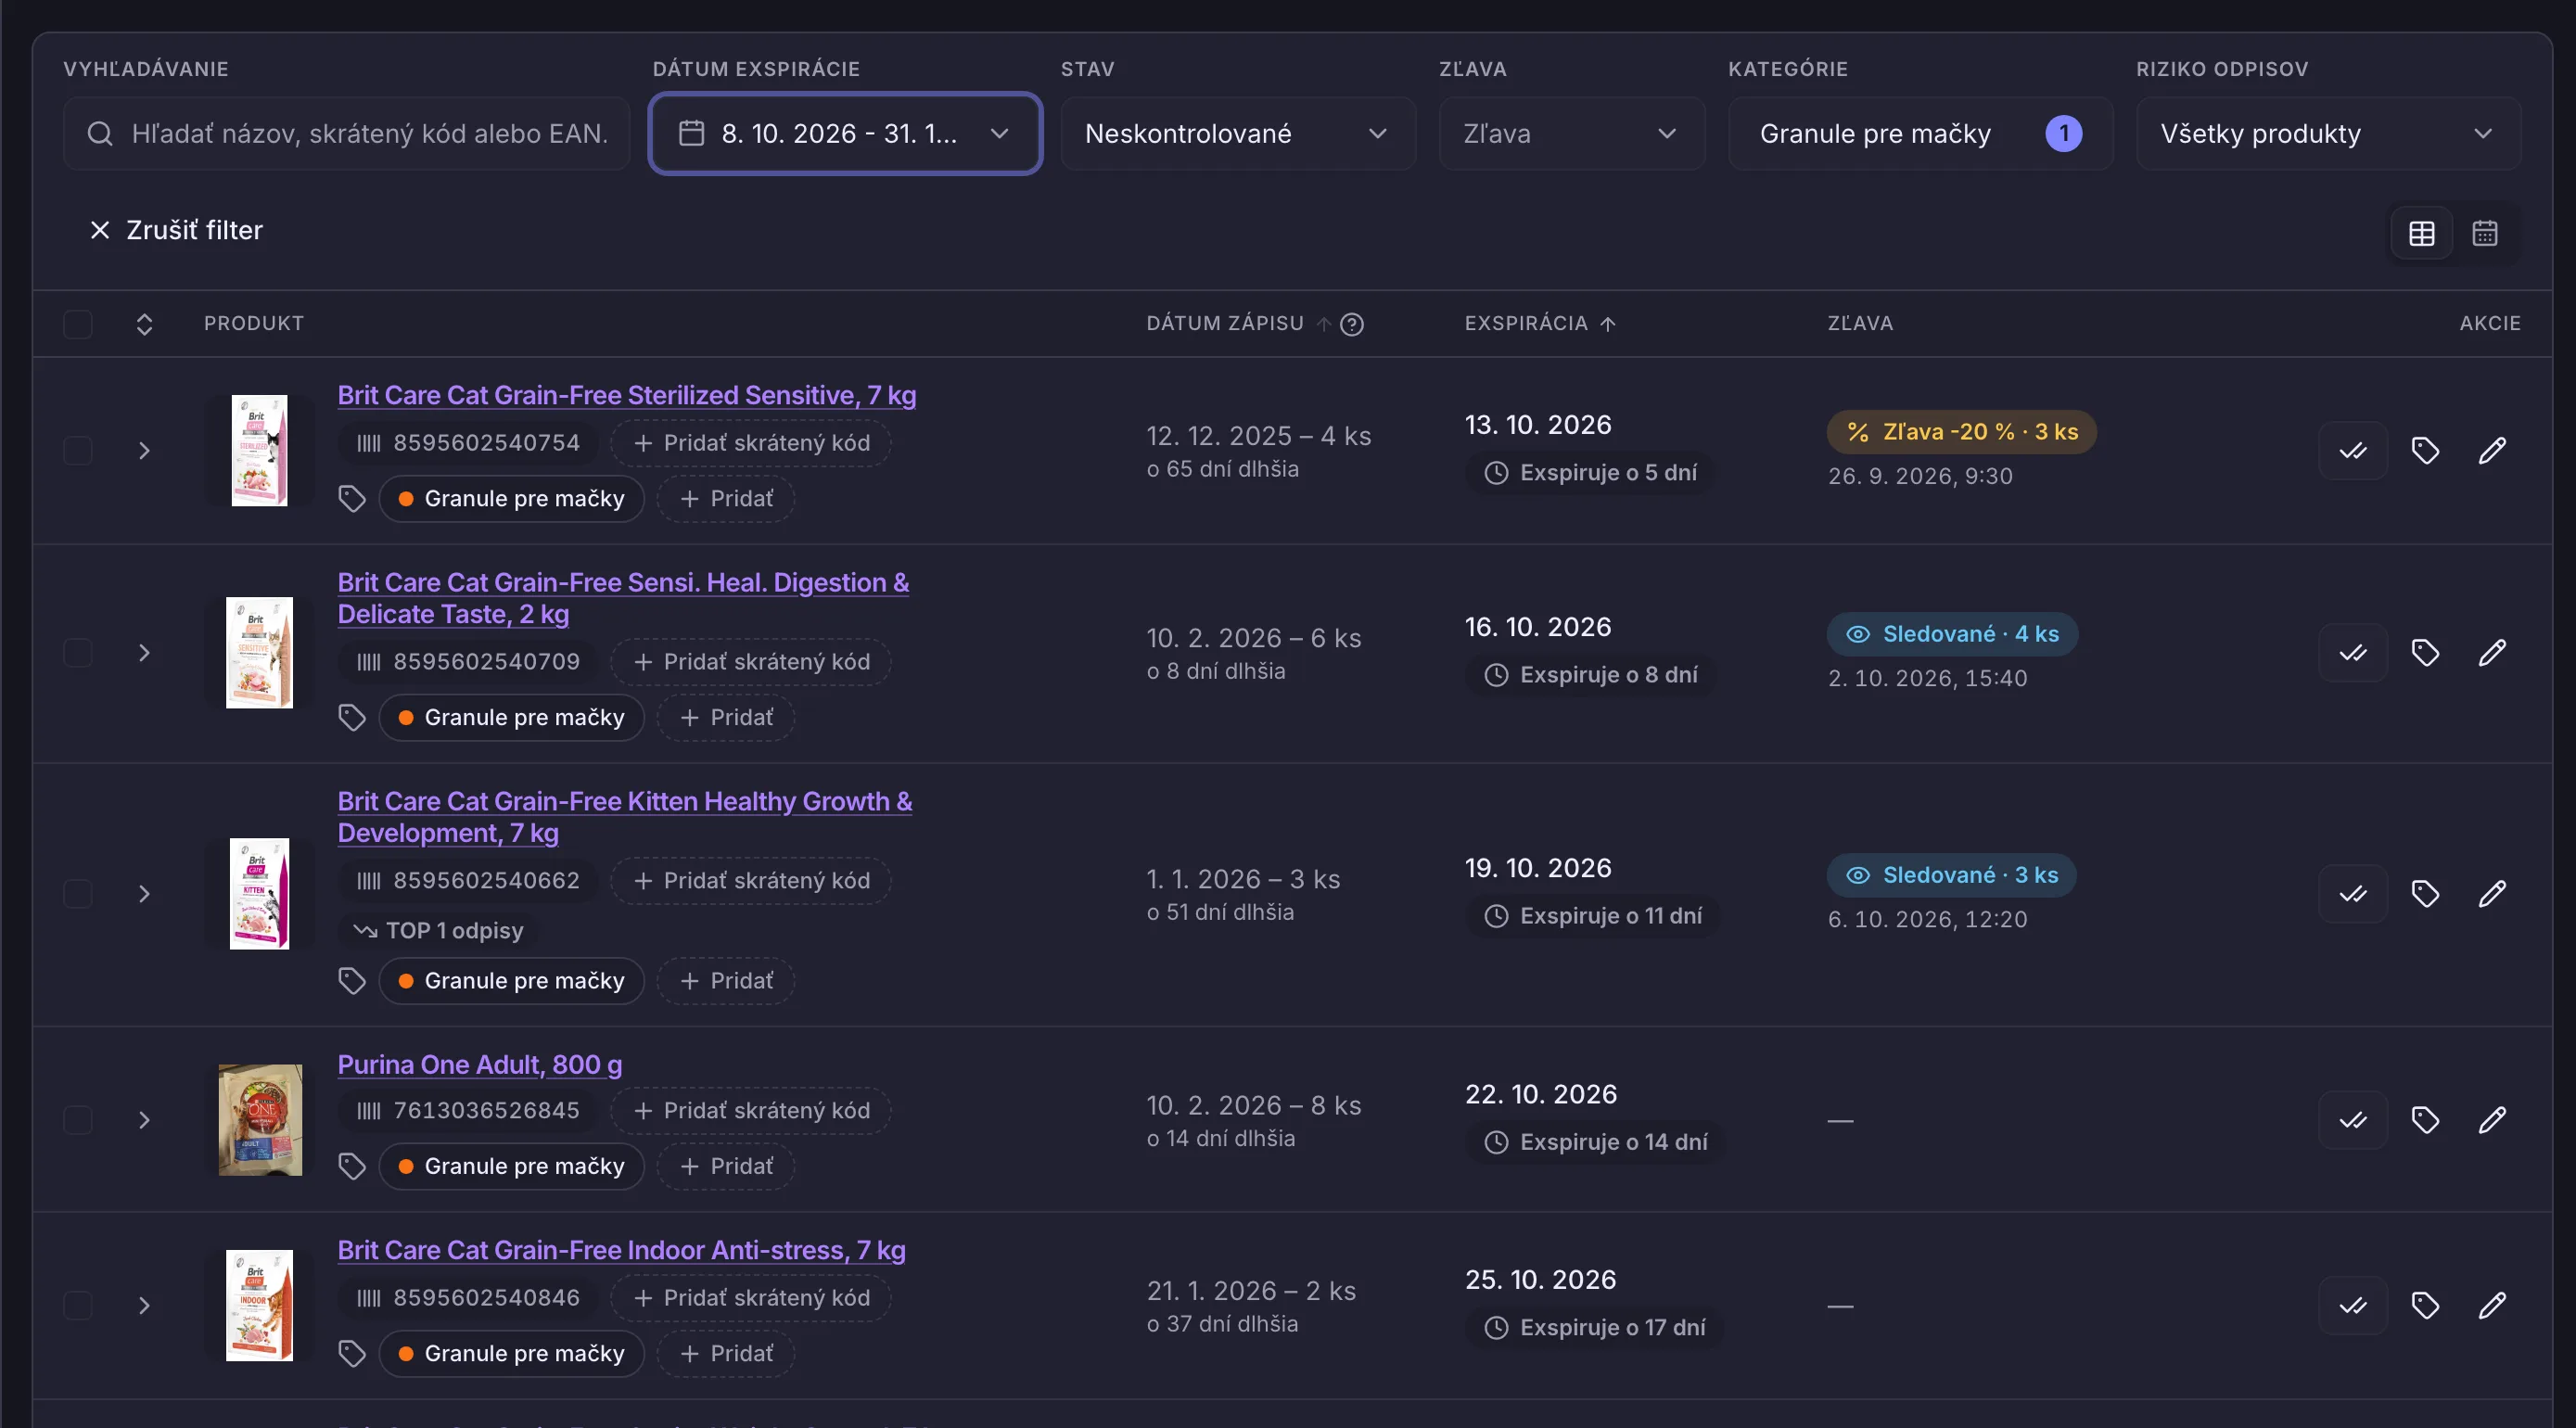The width and height of the screenshot is (2576, 1428).
Task: Expand the Sterilized Sensitive row chevron
Action: point(144,450)
